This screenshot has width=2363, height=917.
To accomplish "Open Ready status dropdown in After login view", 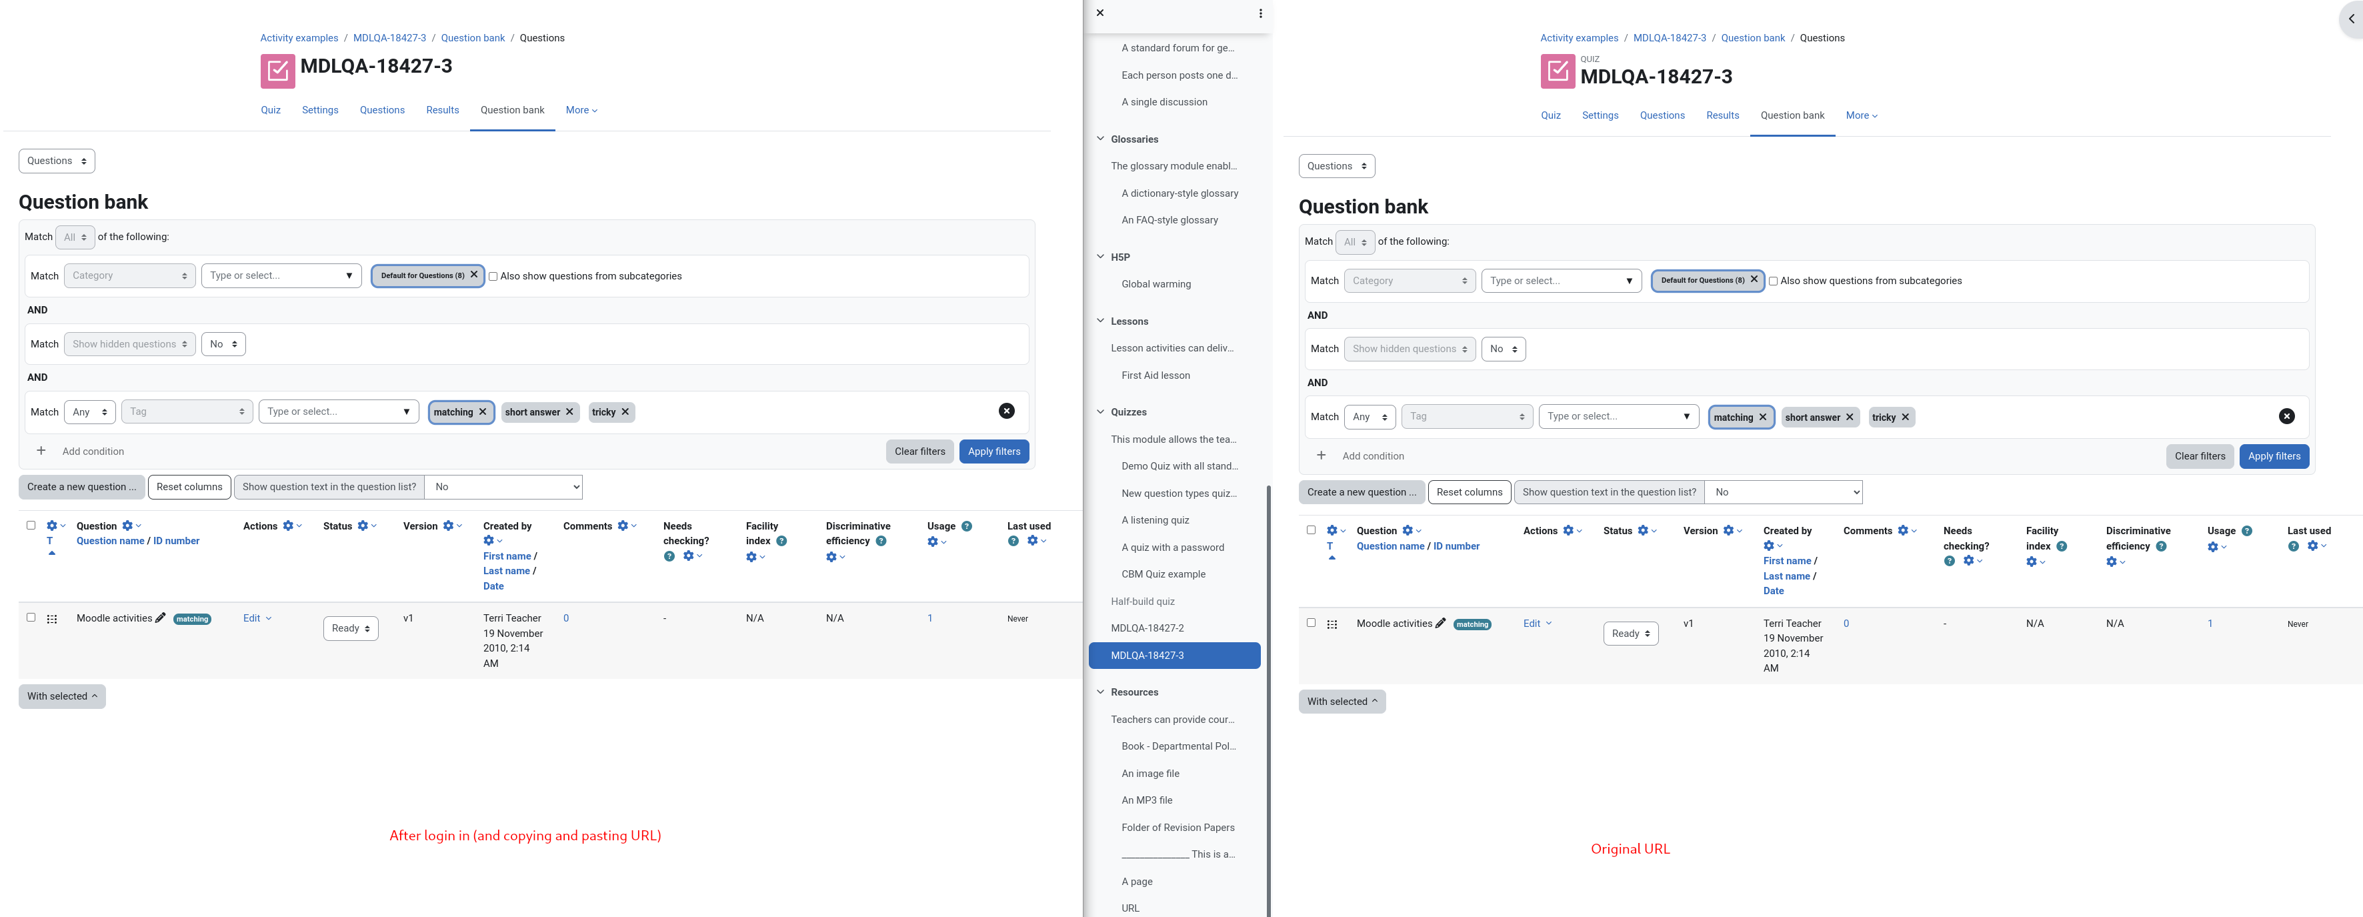I will click(x=351, y=629).
